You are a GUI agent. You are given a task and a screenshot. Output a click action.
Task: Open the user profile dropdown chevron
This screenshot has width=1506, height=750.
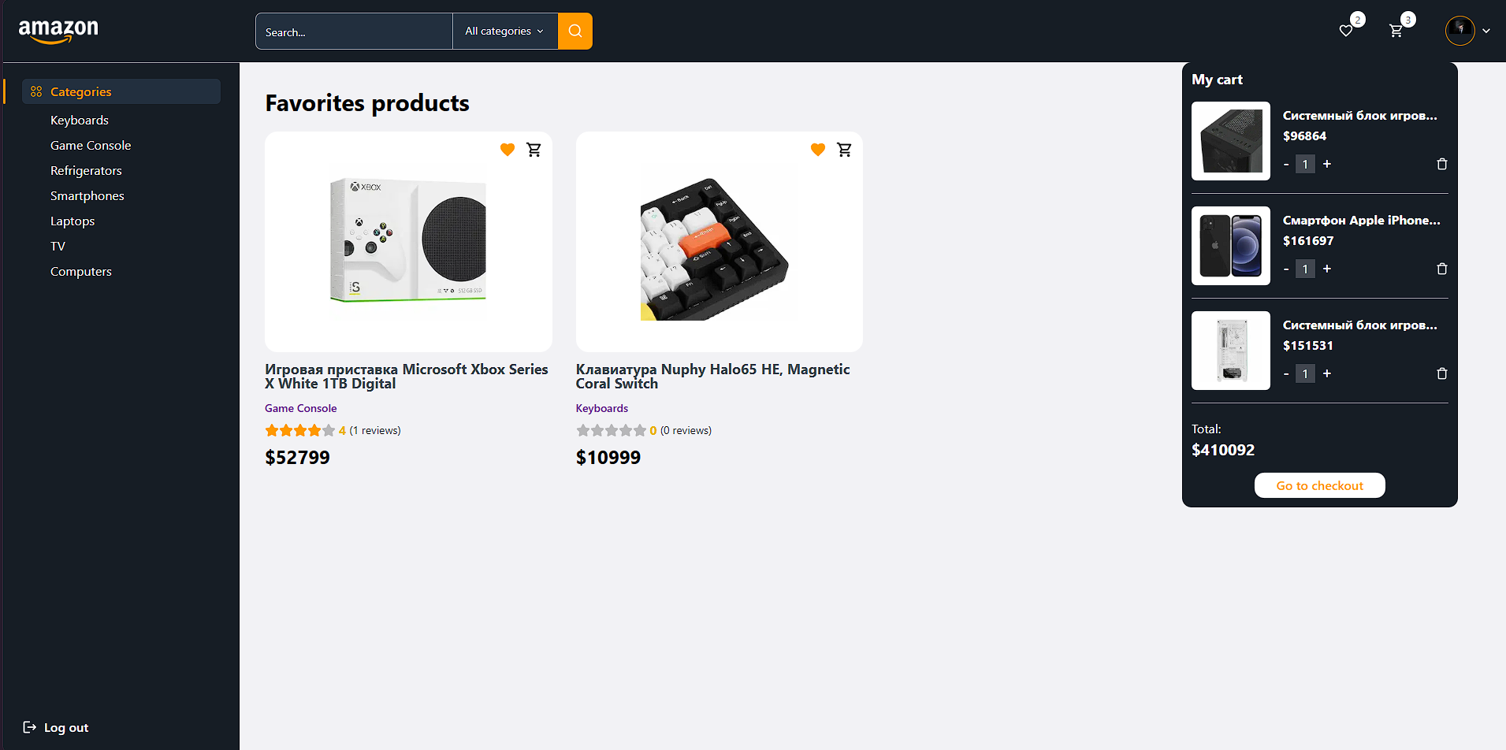(x=1486, y=31)
